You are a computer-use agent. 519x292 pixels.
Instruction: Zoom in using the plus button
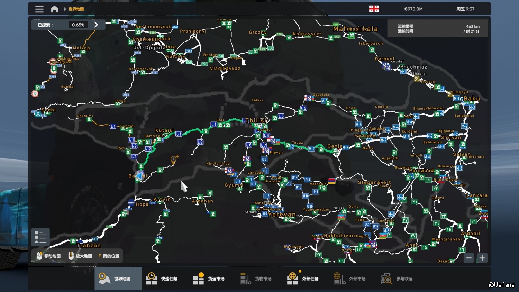[x=482, y=258]
